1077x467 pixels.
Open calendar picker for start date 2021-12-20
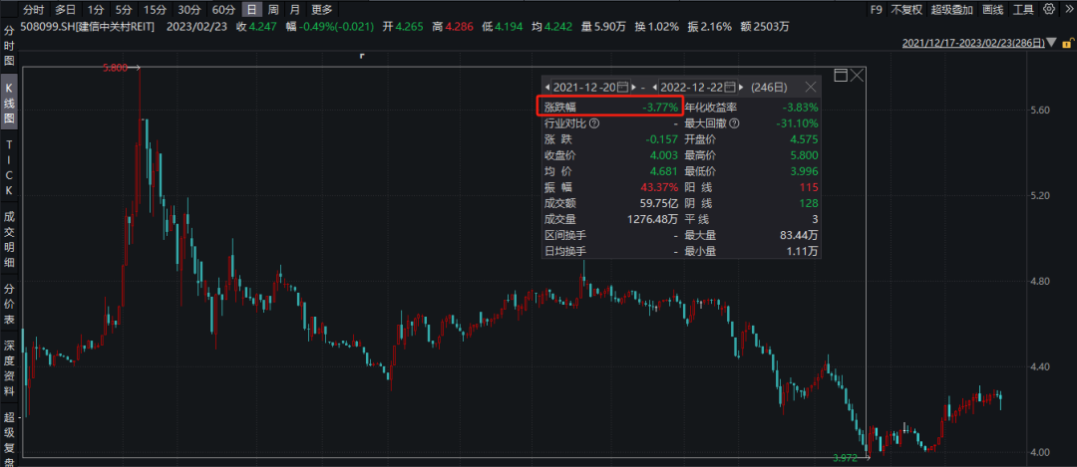click(622, 87)
